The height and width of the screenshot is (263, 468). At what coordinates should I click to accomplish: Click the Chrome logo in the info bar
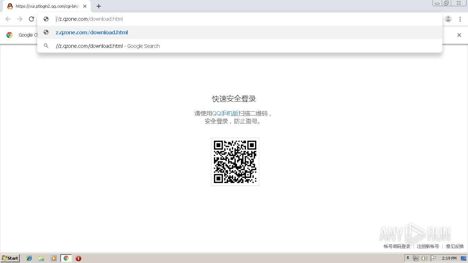(10, 35)
